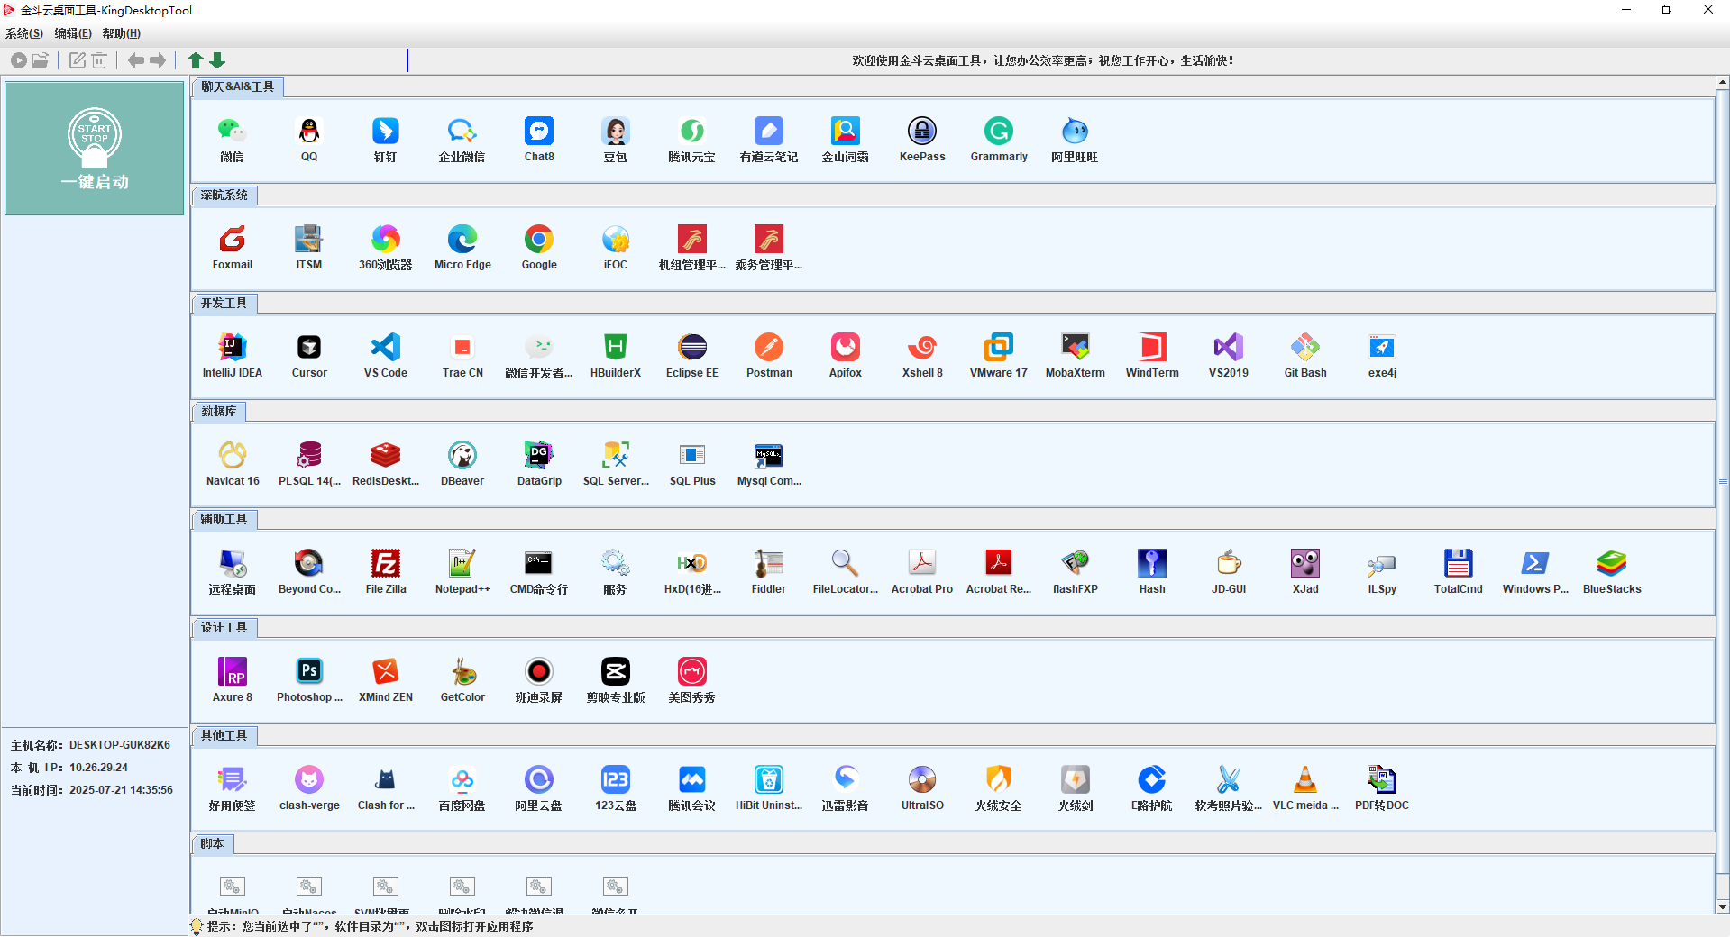Select the 数据库 category tab
Viewport: 1730px width, 937px height.
(x=218, y=412)
